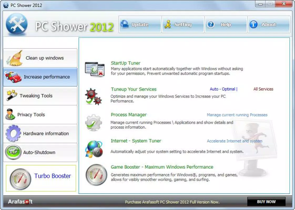
Task: Click Purchase Arafasoft PC Shower 2012 text
Action: point(172,202)
